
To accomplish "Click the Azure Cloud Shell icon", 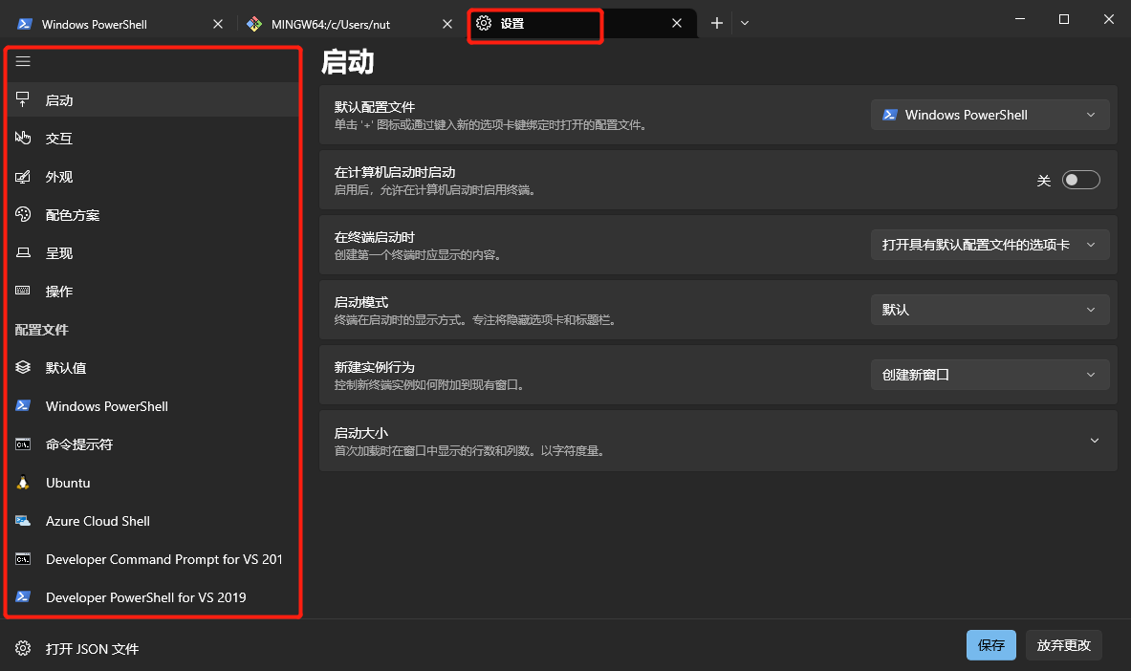I will coord(23,520).
